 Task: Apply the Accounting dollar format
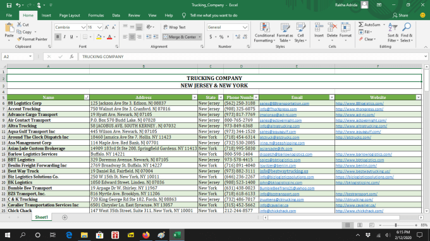(x=211, y=37)
